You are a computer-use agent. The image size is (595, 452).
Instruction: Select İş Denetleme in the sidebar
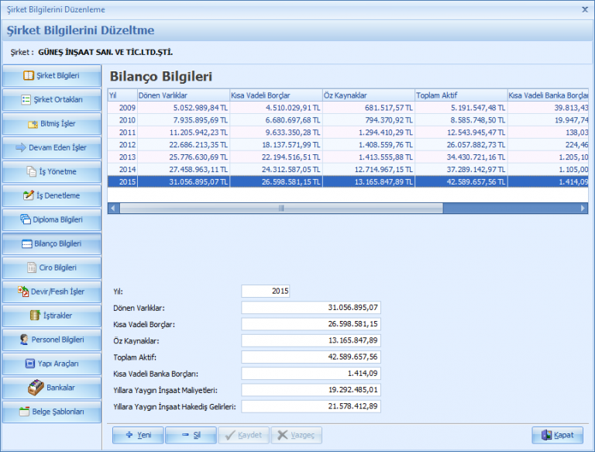(52, 195)
